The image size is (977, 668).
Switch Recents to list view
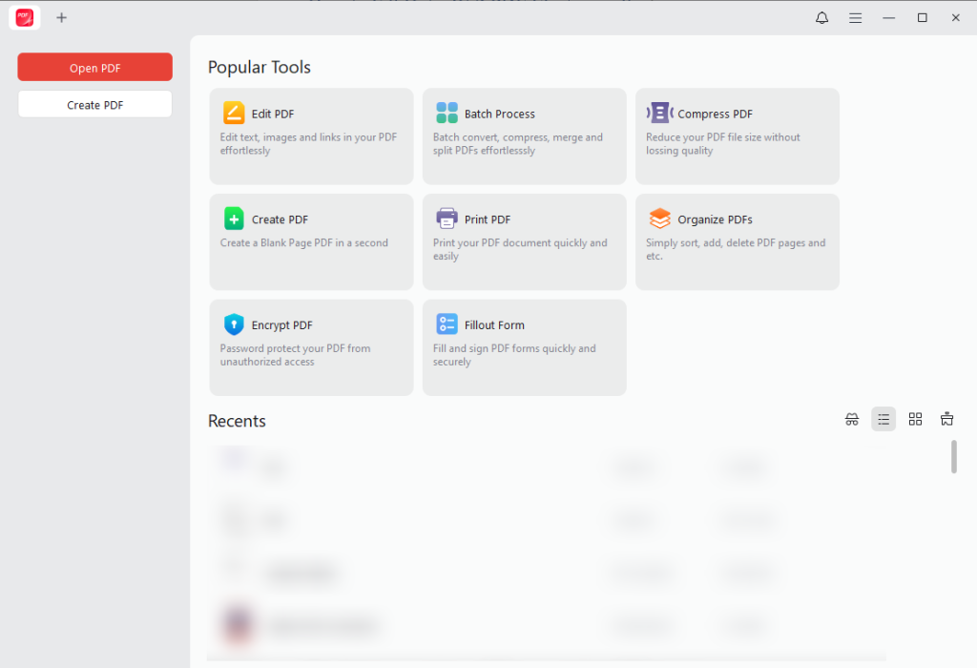tap(883, 419)
